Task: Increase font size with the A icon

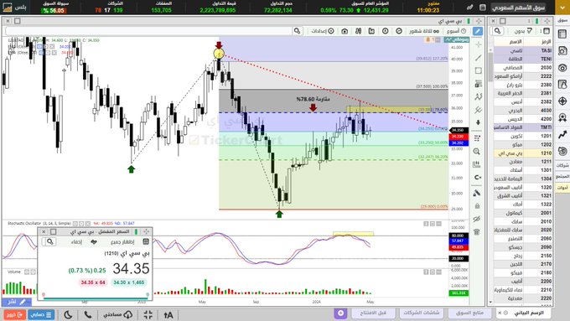Action: click(x=168, y=315)
